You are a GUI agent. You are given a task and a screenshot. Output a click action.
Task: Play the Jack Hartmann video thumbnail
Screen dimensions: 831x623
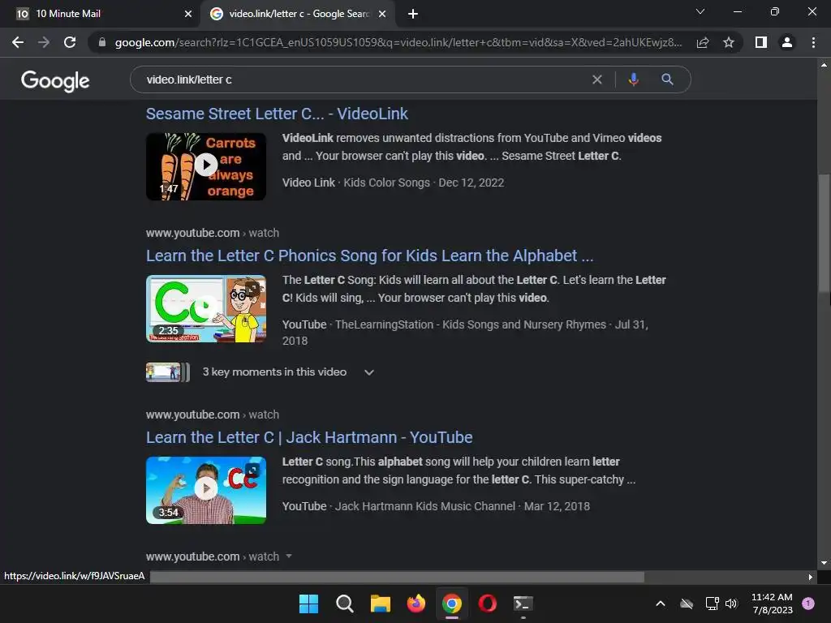[x=206, y=490]
